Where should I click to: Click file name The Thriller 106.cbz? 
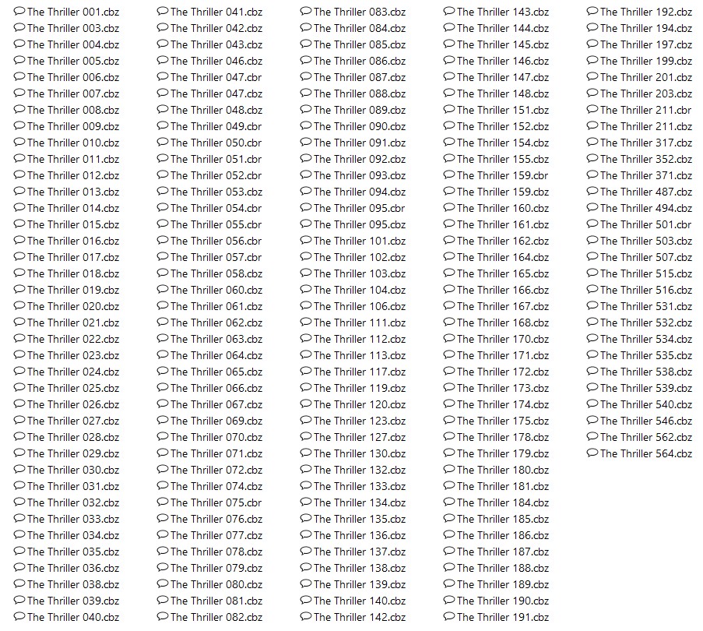coord(360,306)
